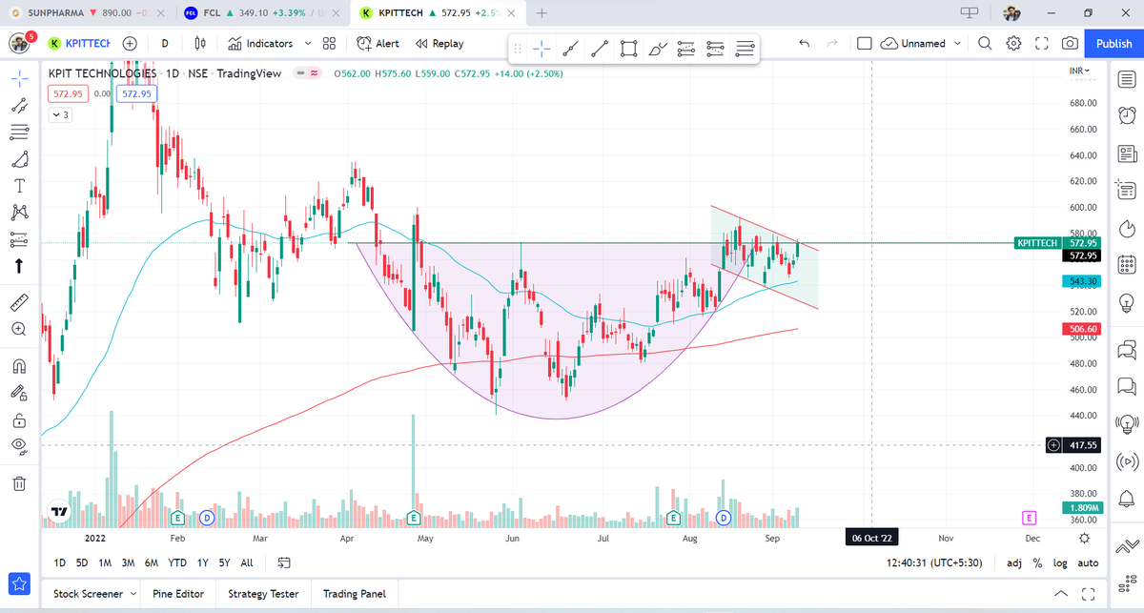This screenshot has height=613, width=1144.
Task: Open the chart patterns tool
Action: pyautogui.click(x=19, y=212)
